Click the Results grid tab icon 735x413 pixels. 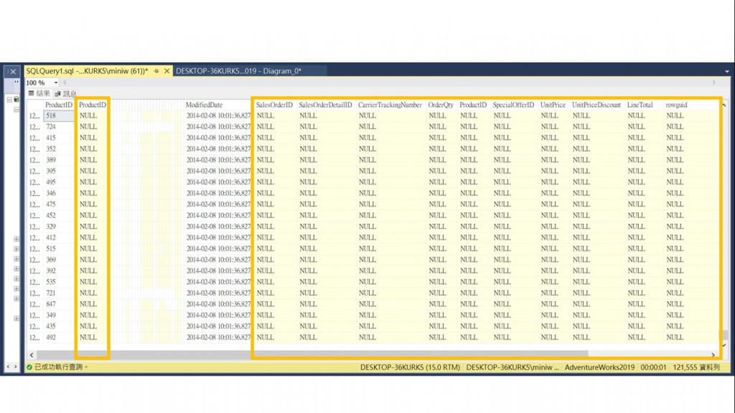31,93
